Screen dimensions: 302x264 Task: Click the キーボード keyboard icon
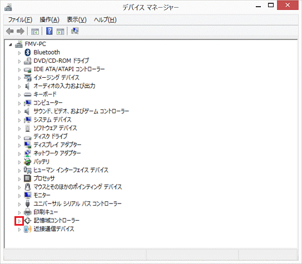click(28, 94)
